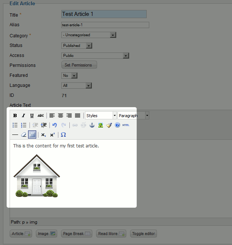232x245 pixels.
Task: Toggle bold formatting in editor
Action: pos(15,116)
